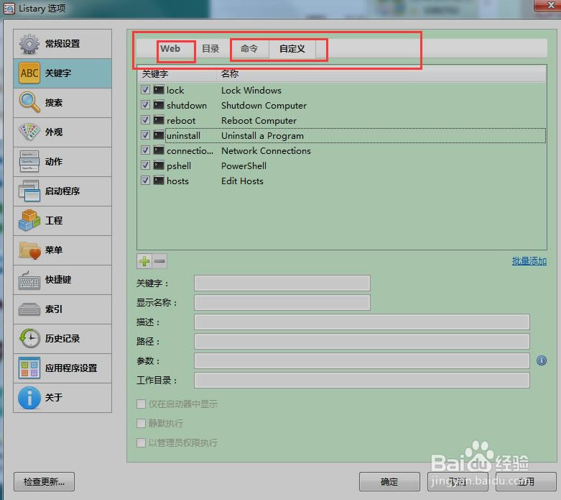Select the Lock Windows name text

tap(251, 91)
